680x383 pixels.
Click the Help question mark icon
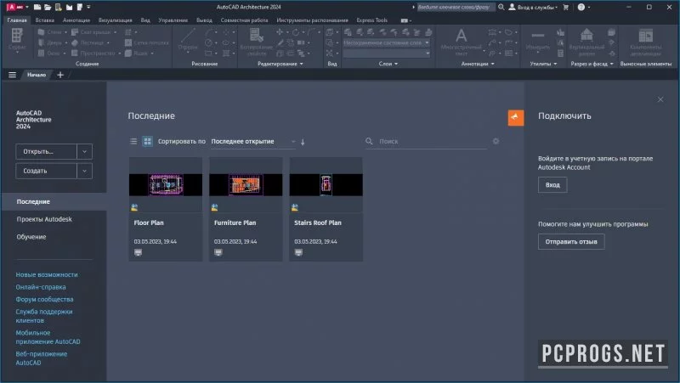coord(581,7)
